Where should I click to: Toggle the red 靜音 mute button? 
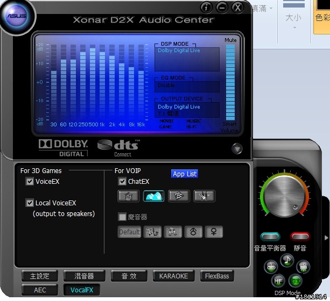coord(300,236)
